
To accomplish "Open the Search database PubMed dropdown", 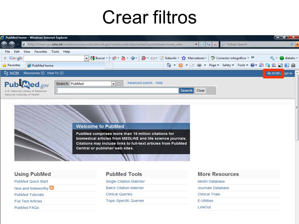I will coord(93,84).
